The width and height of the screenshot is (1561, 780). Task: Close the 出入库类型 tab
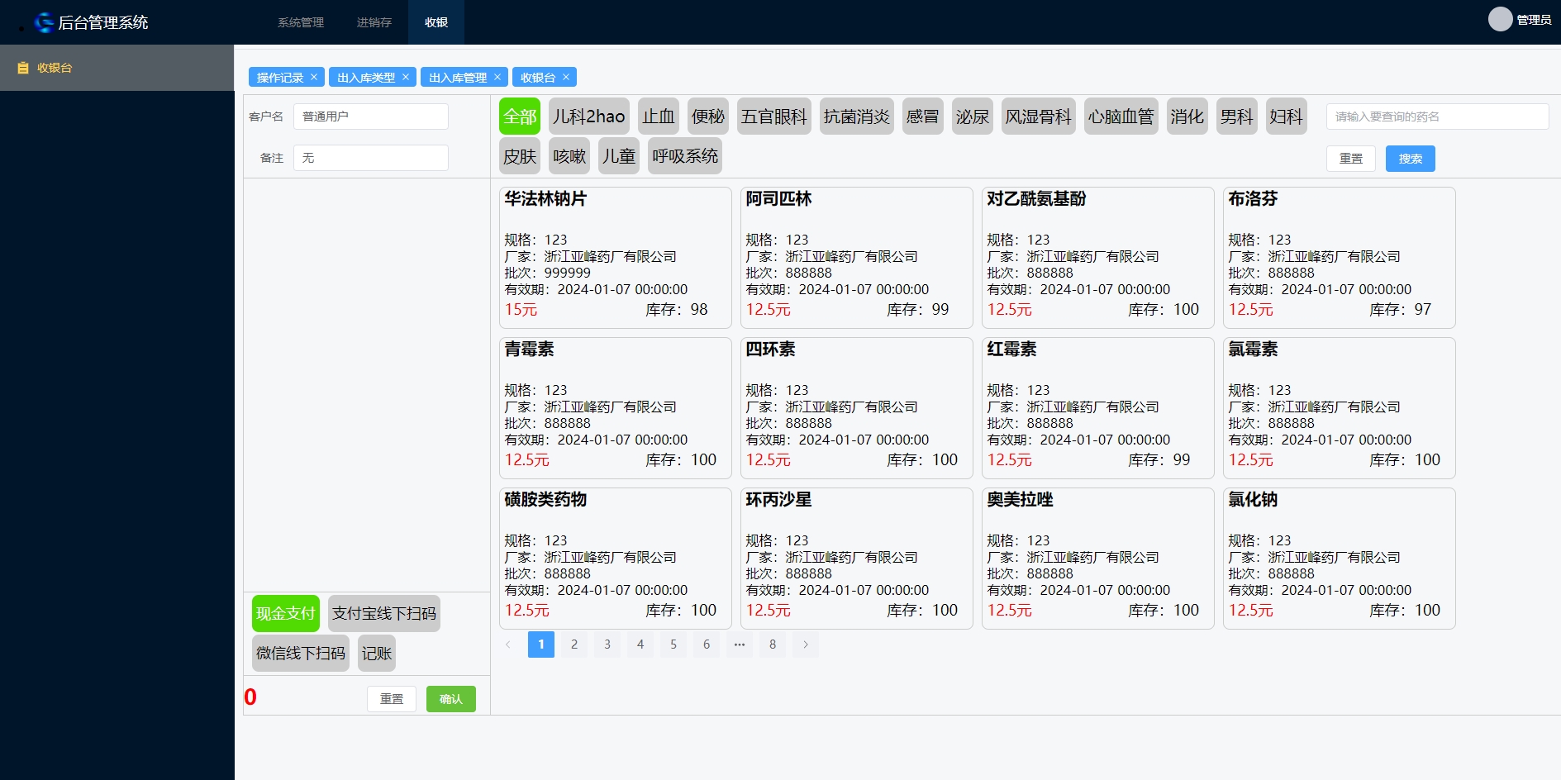click(x=406, y=77)
